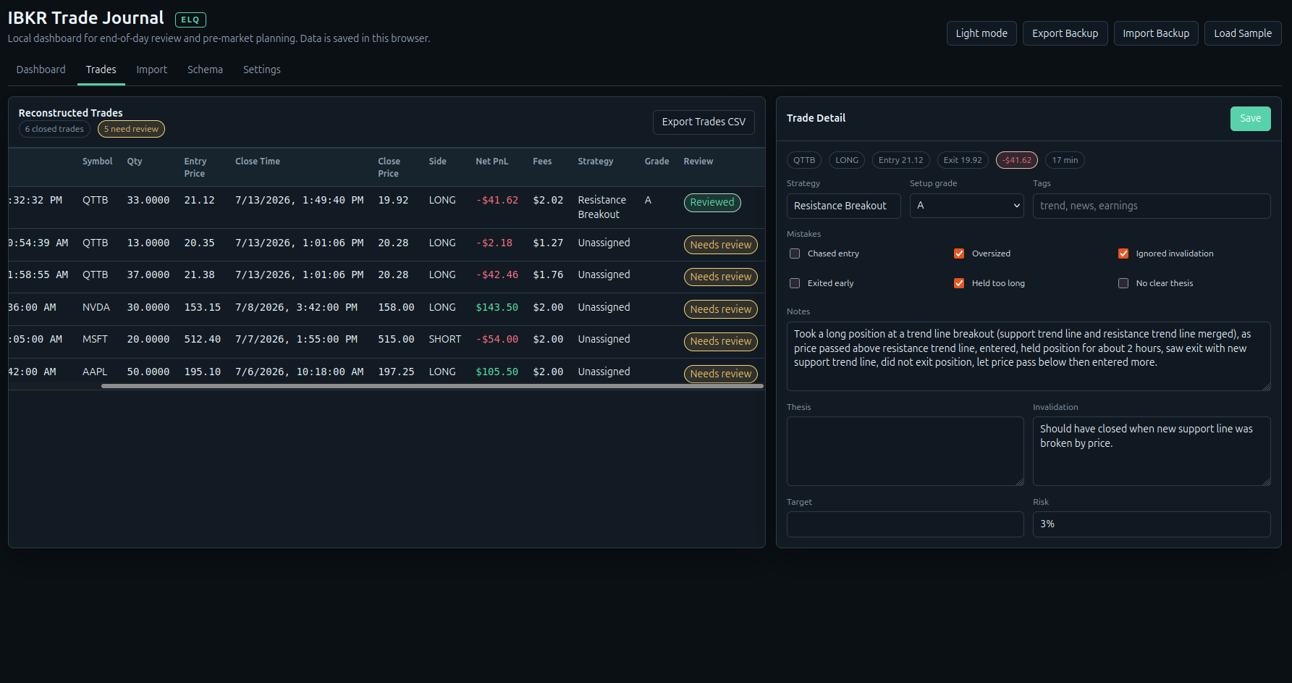Click the Grade column header
The image size is (1292, 683).
coord(656,162)
